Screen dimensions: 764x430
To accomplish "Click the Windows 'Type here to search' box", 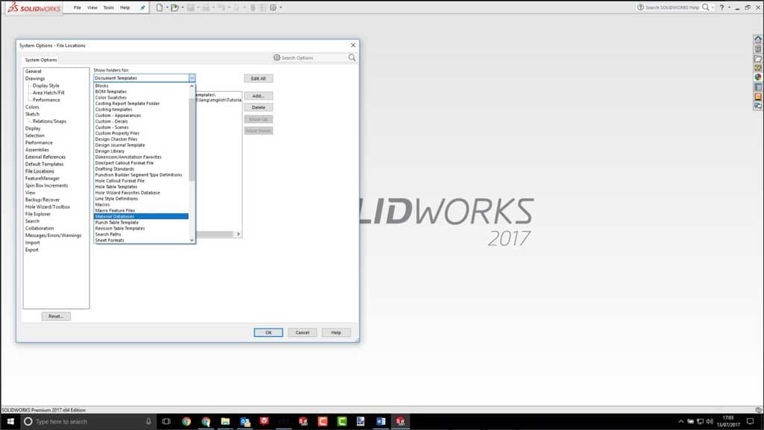I will click(x=87, y=421).
